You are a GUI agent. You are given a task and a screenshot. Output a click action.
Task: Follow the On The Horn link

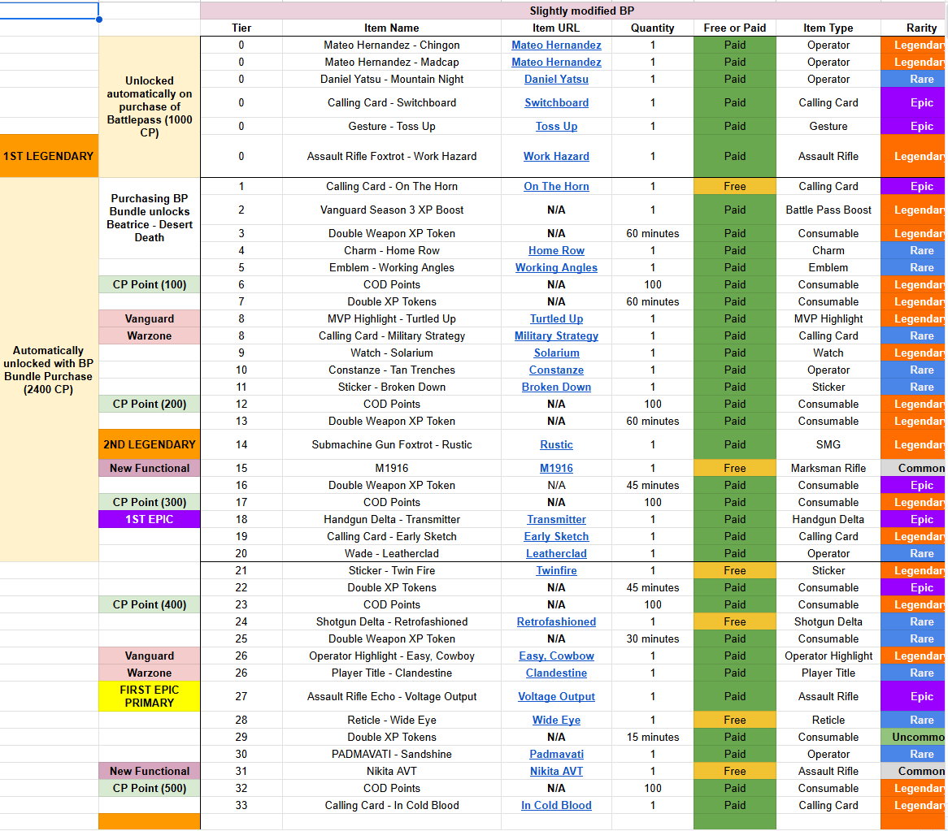556,187
